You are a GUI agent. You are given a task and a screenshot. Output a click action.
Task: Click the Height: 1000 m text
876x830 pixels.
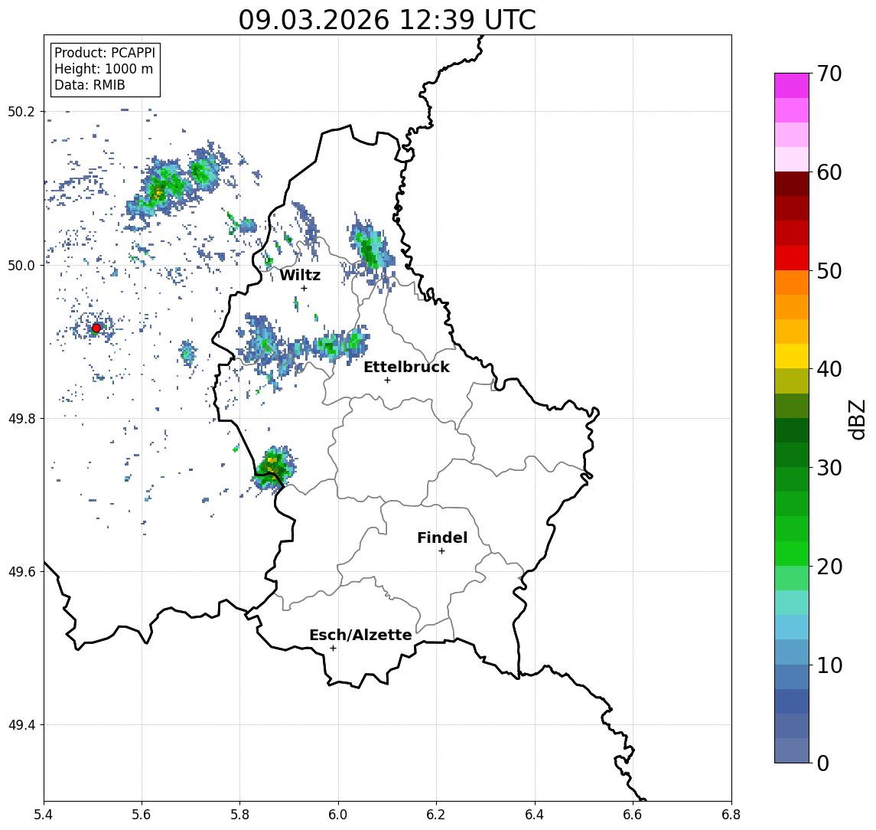tap(103, 69)
